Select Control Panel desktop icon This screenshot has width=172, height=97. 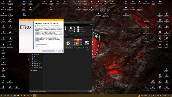(3, 14)
